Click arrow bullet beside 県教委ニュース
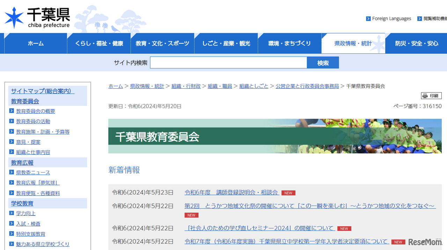 12,172
